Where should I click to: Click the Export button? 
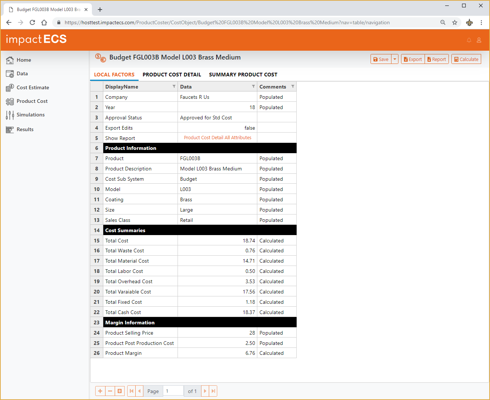413,59
